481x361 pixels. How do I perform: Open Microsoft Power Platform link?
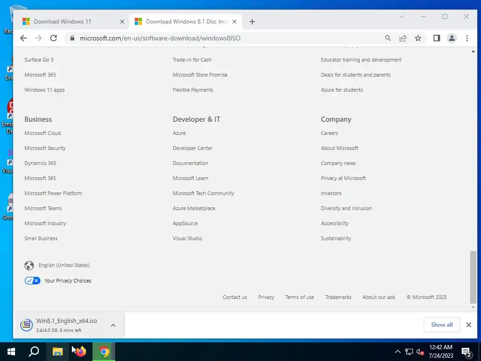(54, 193)
